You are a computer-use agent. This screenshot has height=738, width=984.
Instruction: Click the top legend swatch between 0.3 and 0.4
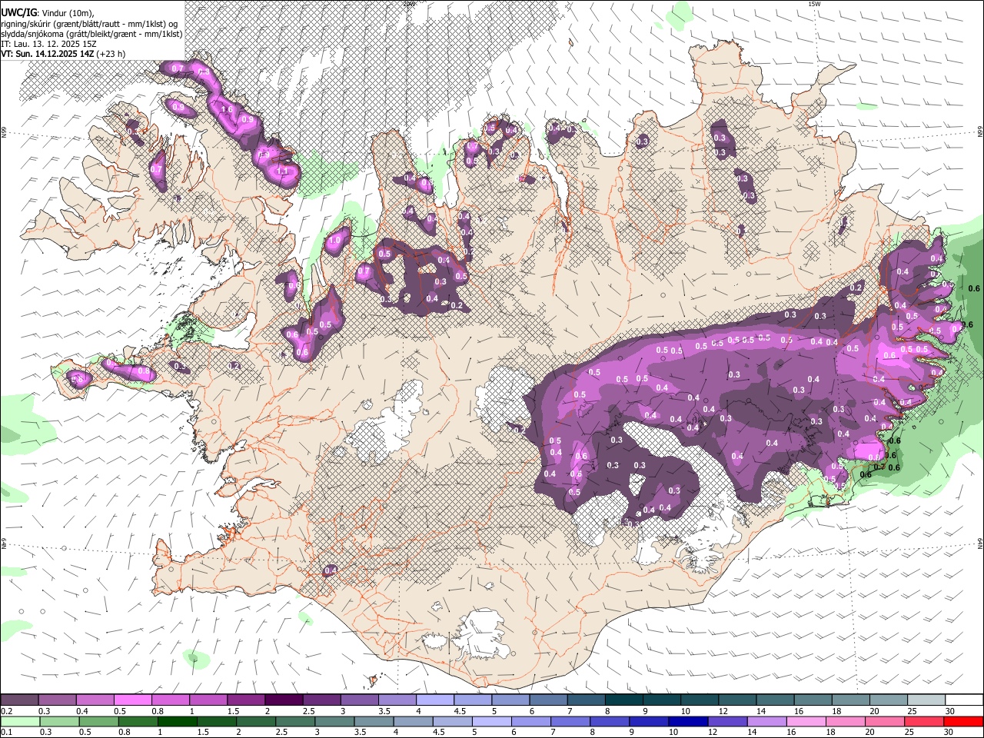tap(58, 700)
